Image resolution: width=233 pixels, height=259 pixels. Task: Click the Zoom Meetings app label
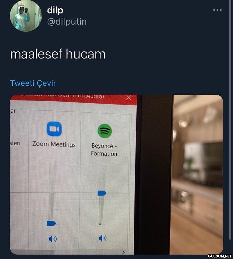click(x=54, y=144)
